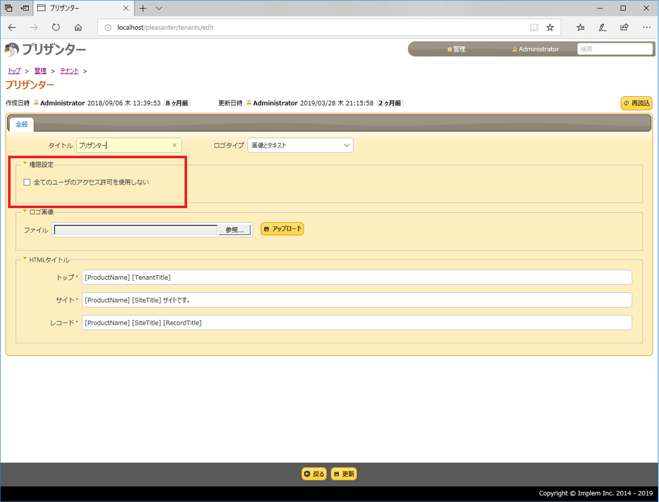Click the 作成日時 Administrator name
Screen dimensions: 659x502
click(63, 103)
